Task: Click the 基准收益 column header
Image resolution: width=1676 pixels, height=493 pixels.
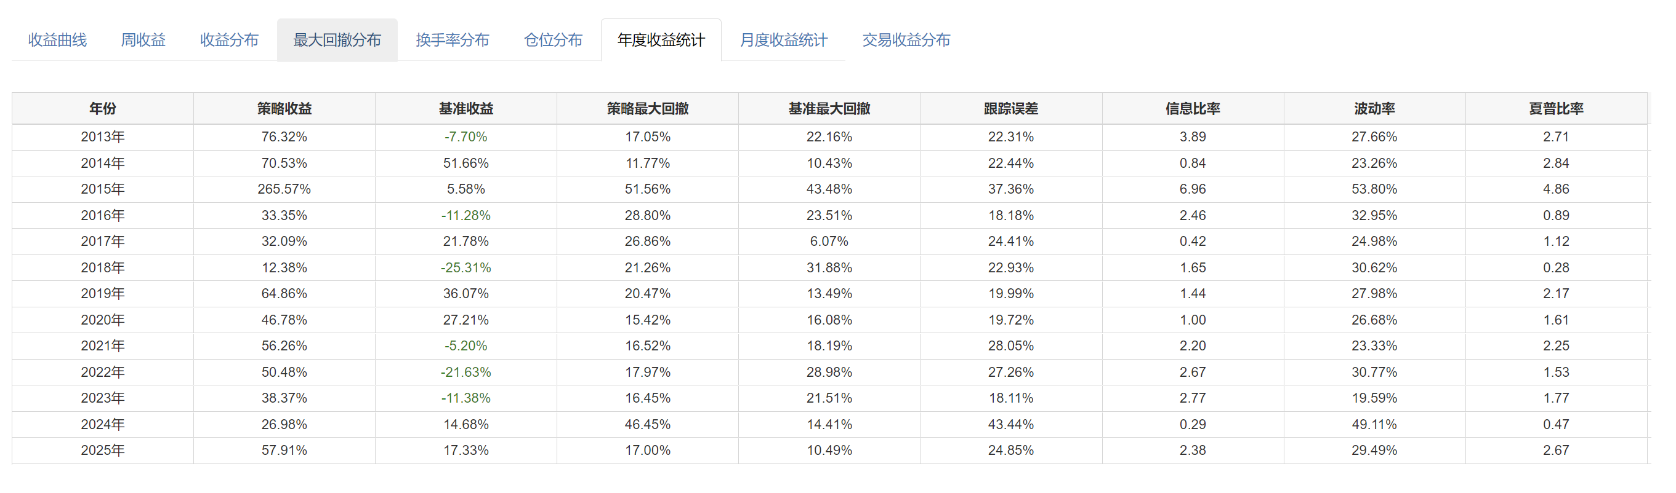Action: click(466, 108)
